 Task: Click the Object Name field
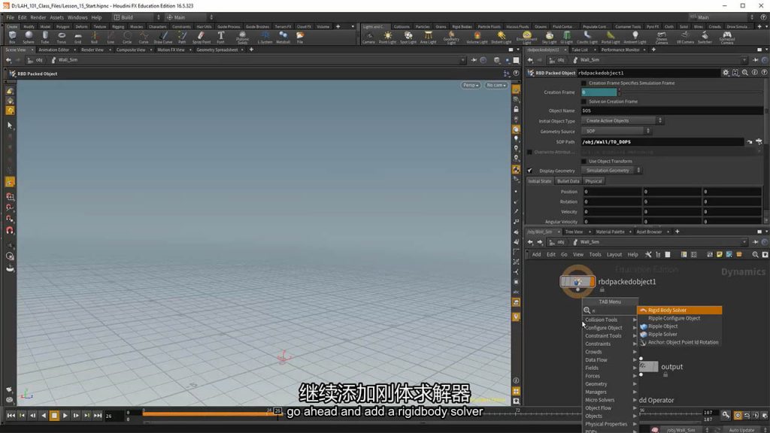671,111
